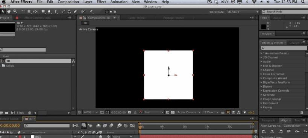Click the timeline timecode 0:00:00:00
This screenshot has width=308, height=138.
tap(10, 126)
